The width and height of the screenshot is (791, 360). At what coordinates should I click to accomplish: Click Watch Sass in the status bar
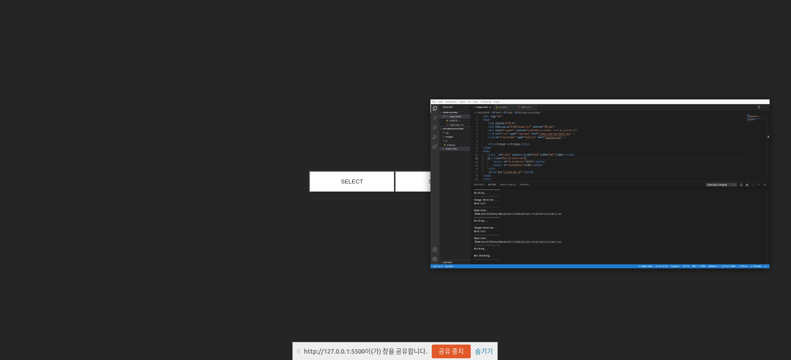point(645,266)
